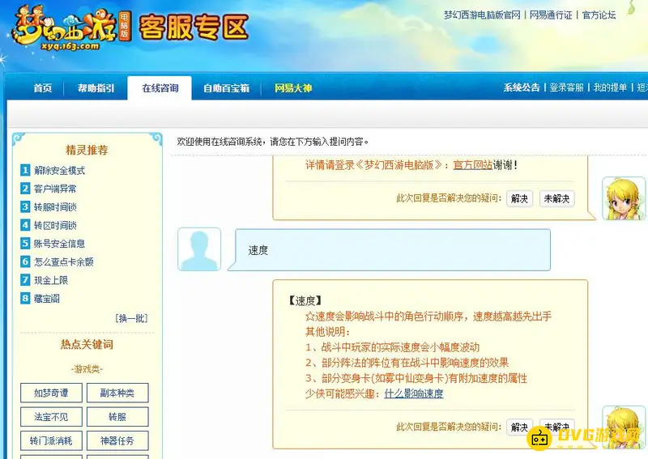
Task: Click the upper blonde assistant avatar
Action: (x=624, y=198)
